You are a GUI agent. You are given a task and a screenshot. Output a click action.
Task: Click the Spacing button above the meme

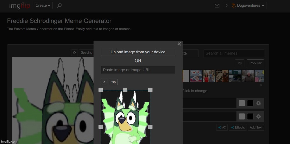pos(86,52)
